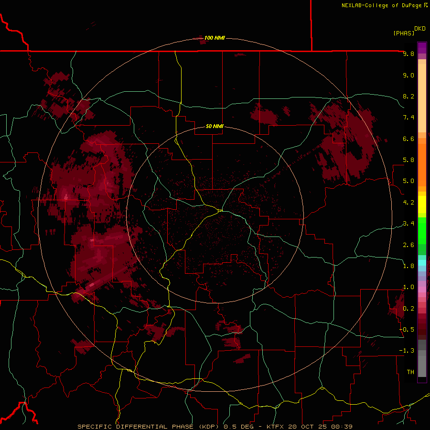Select the 2.6 scale label
430x430 pixels.
pyautogui.click(x=408, y=245)
